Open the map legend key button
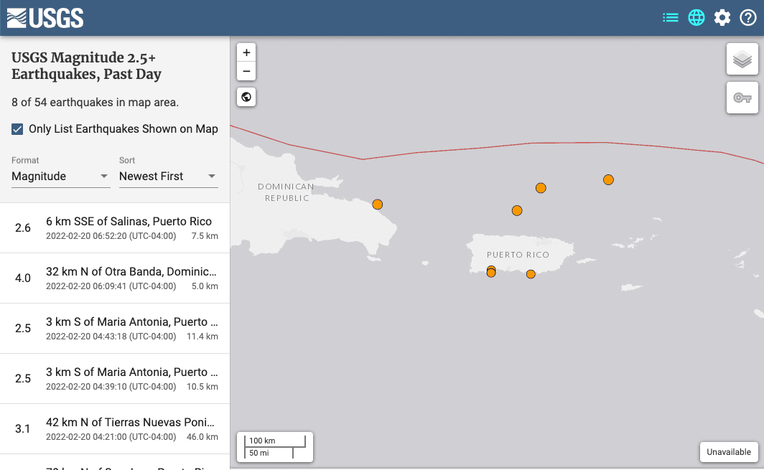764x470 pixels. [x=742, y=98]
